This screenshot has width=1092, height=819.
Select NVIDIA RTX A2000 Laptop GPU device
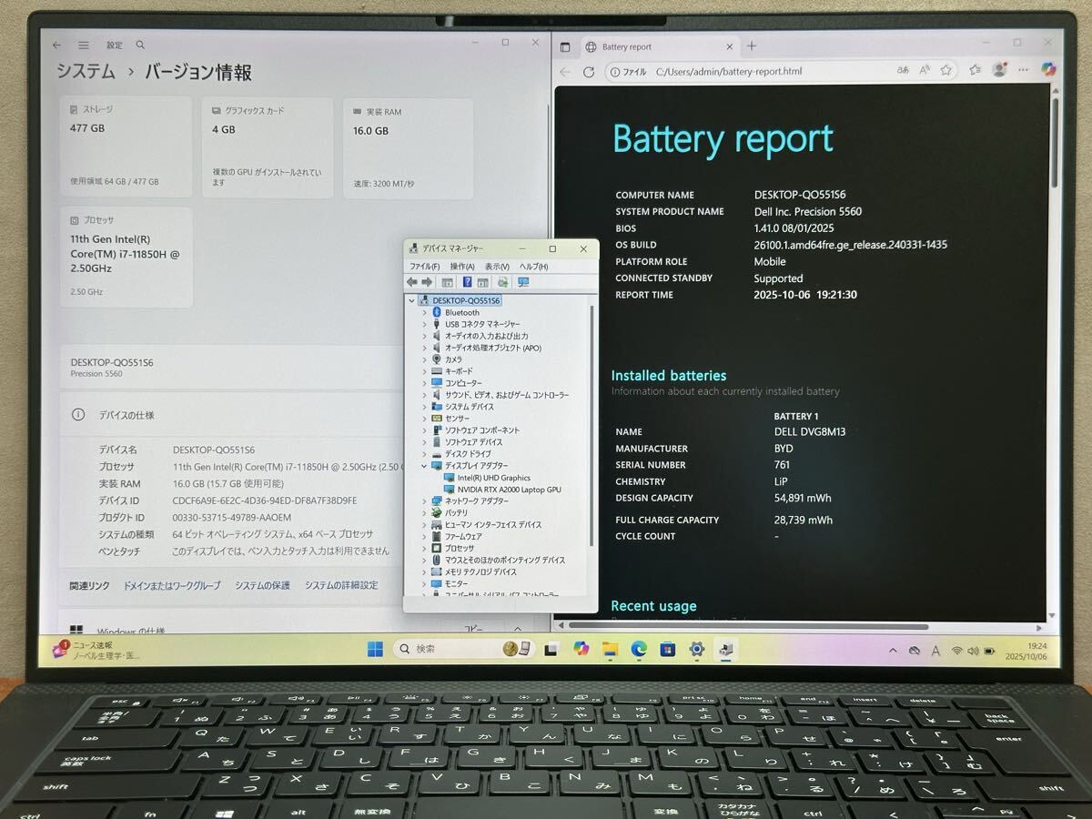point(510,490)
